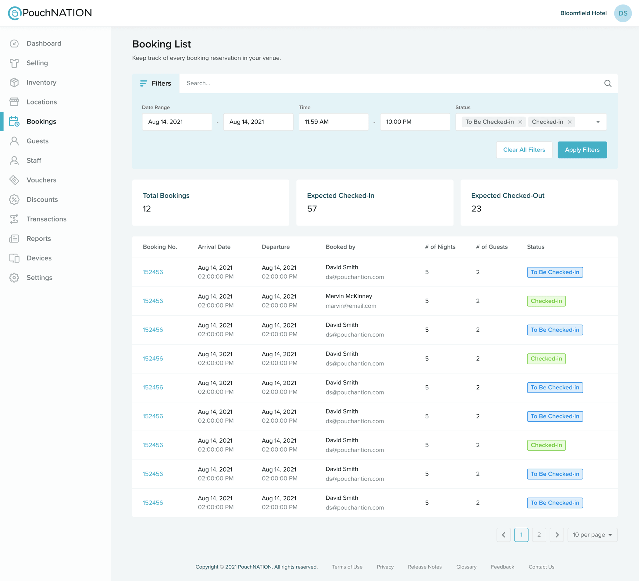Open the 10 per page dropdown

(592, 534)
